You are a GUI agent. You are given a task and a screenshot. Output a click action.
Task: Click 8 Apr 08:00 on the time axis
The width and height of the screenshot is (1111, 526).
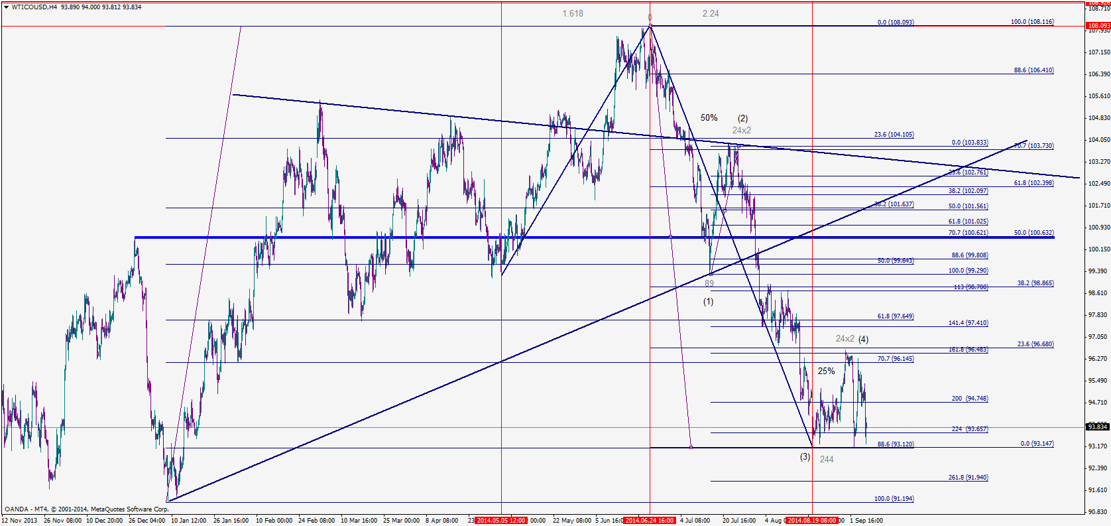pyautogui.click(x=441, y=521)
